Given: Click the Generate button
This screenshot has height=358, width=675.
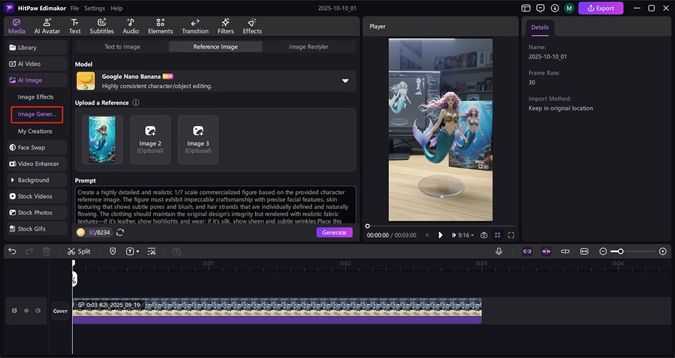Looking at the screenshot, I should click(334, 233).
